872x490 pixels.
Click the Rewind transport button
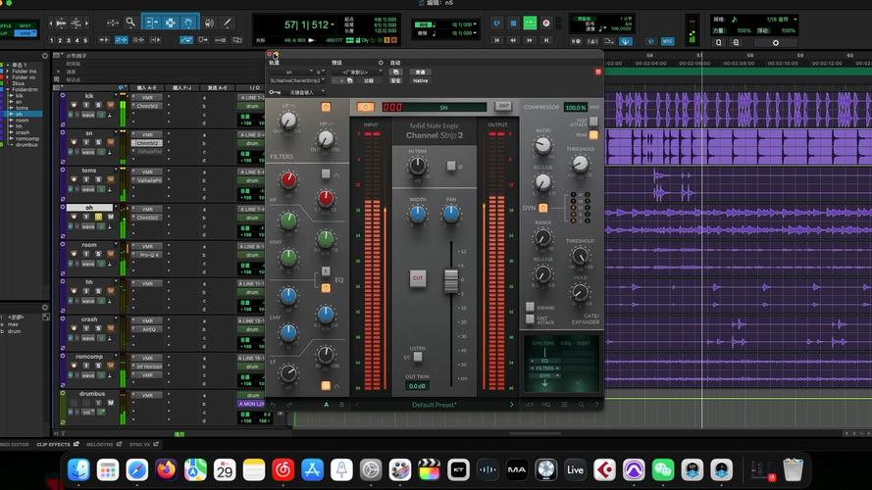513,40
